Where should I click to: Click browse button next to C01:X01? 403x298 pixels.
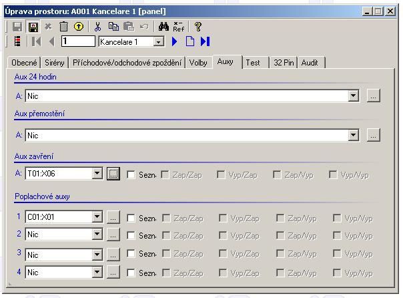(113, 217)
